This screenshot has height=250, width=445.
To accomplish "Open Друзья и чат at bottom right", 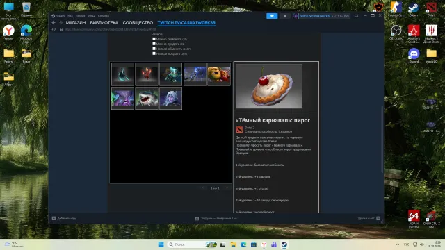I will pos(369,219).
